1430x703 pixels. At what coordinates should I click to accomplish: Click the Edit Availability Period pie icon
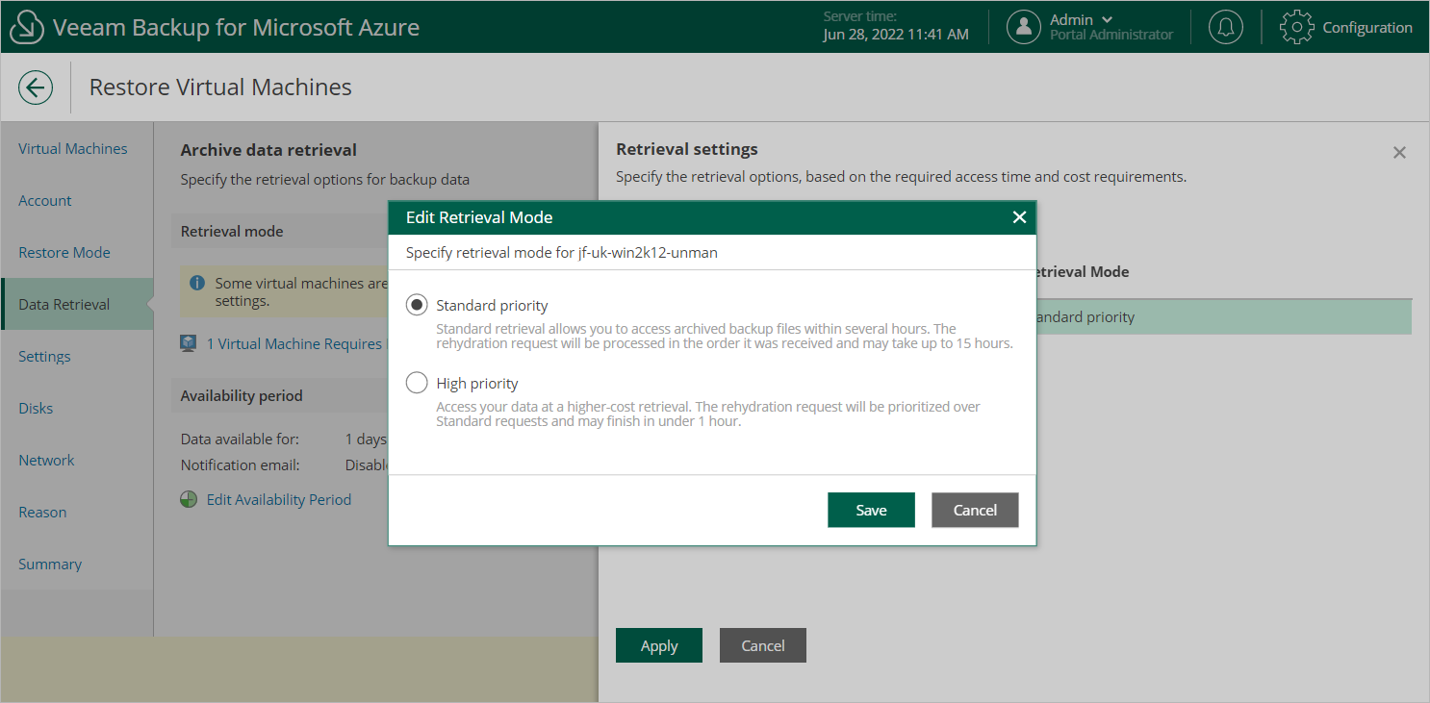coord(189,499)
